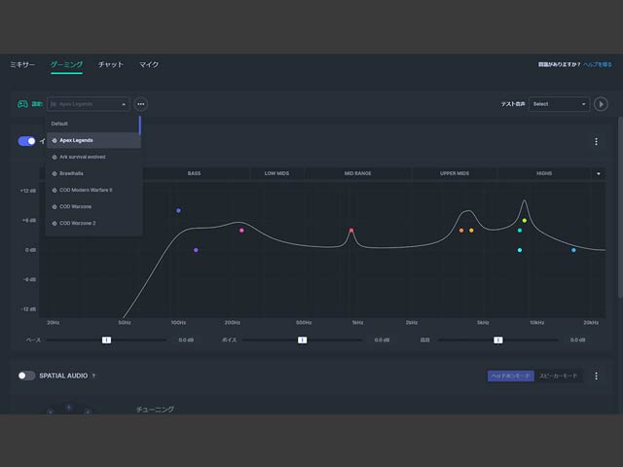
Task: Select COD Modern Warfare II preset
Action: [93, 191]
